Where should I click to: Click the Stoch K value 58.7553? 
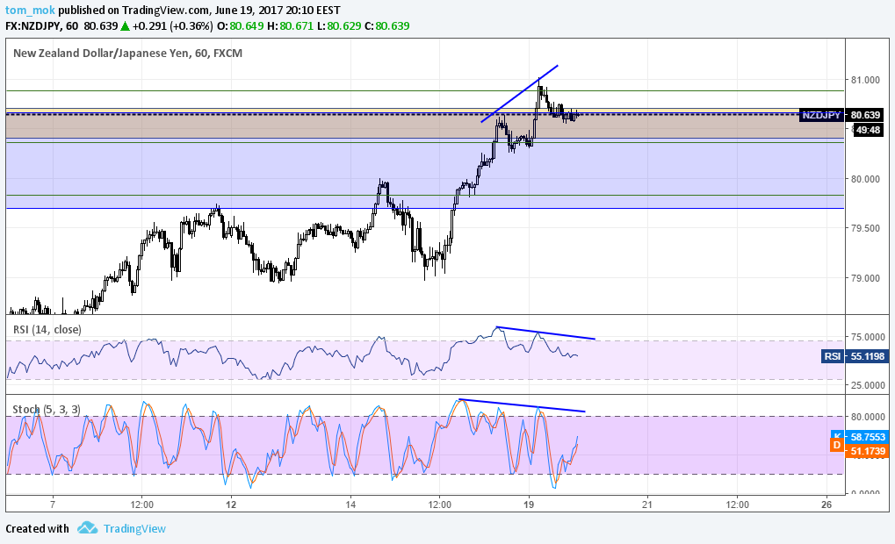(868, 437)
